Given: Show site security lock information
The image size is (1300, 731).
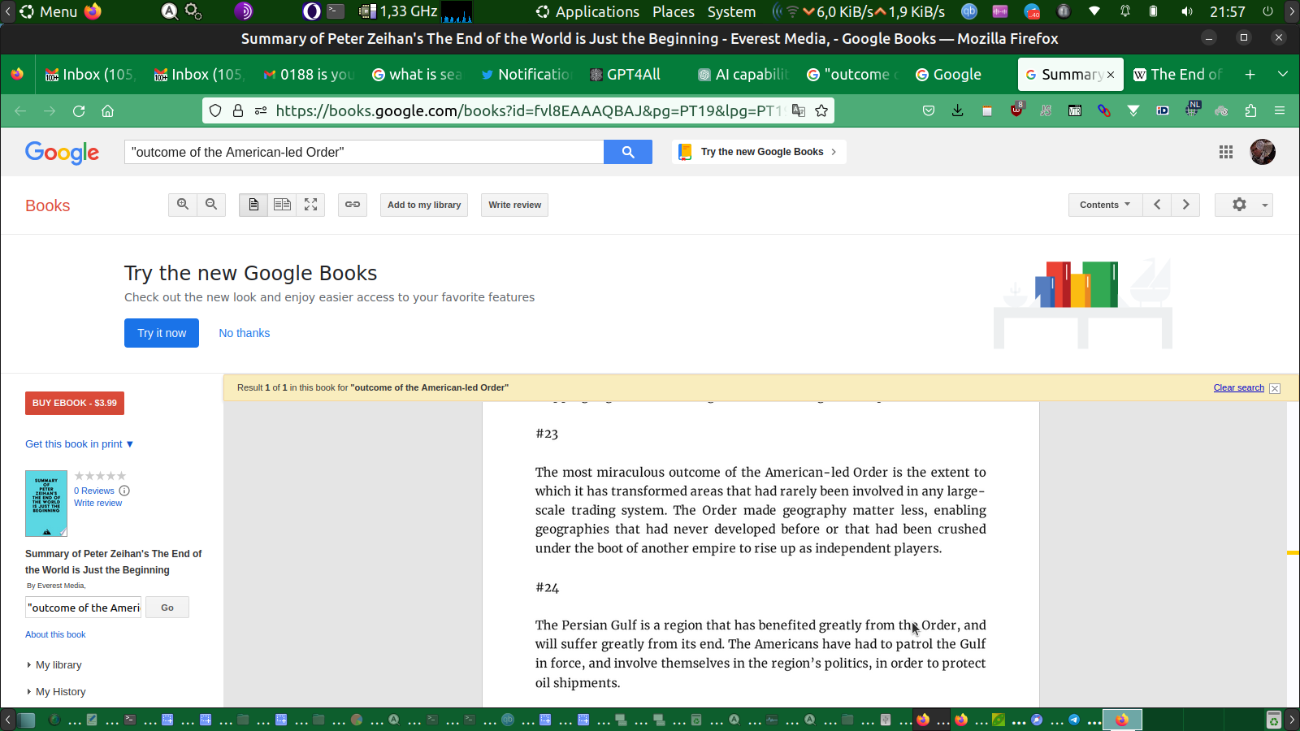Looking at the screenshot, I should point(238,110).
